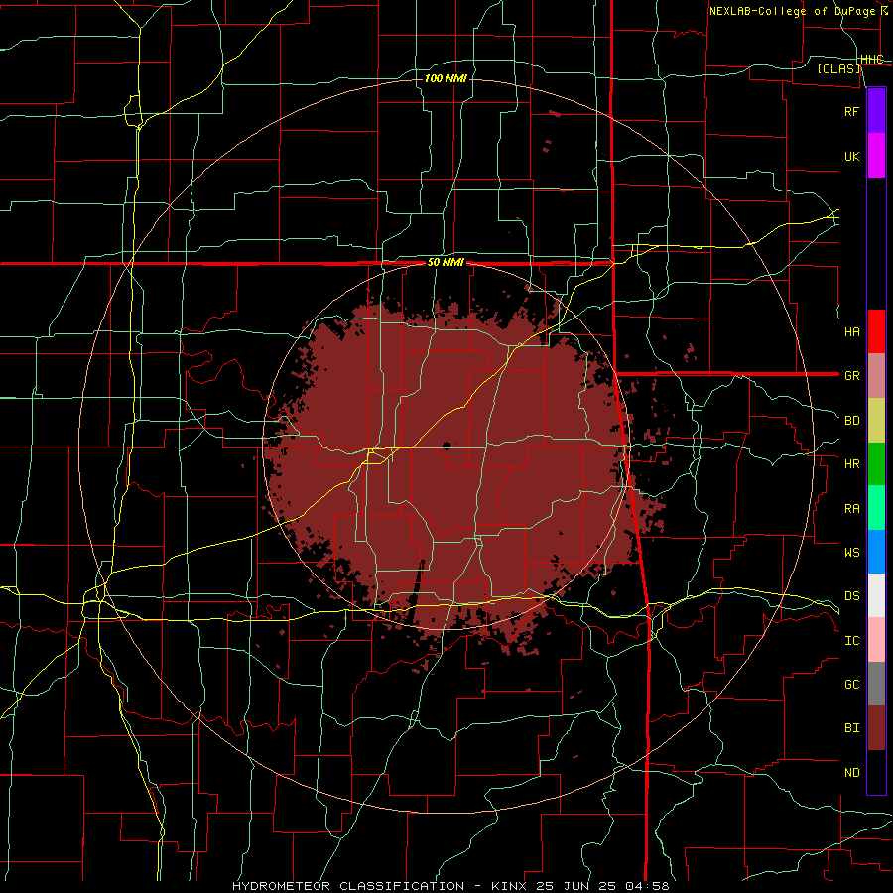This screenshot has height=893, width=893.
Task: Click the UK legend label
Action: coord(851,157)
